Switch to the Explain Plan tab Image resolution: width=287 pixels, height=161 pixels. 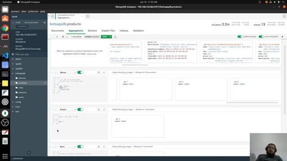click(x=108, y=31)
